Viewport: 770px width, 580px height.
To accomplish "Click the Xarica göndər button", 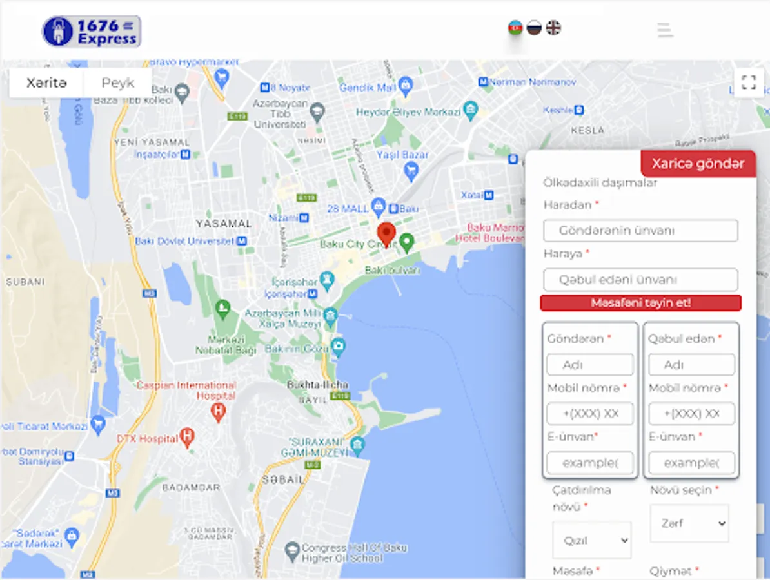I will click(698, 164).
